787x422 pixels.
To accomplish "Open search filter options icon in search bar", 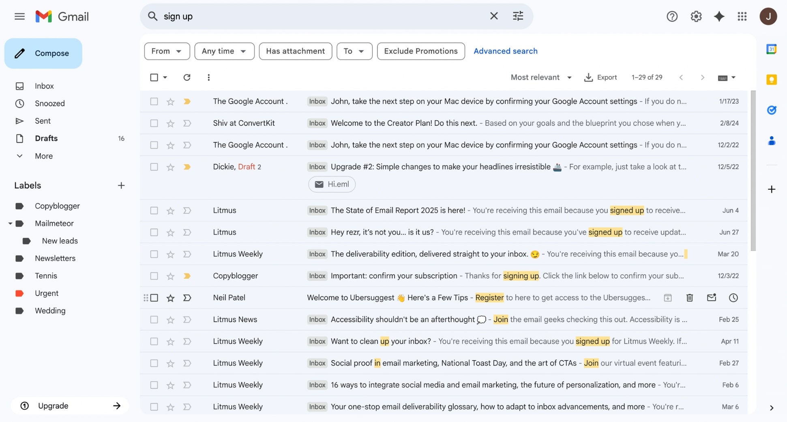I will click(518, 16).
